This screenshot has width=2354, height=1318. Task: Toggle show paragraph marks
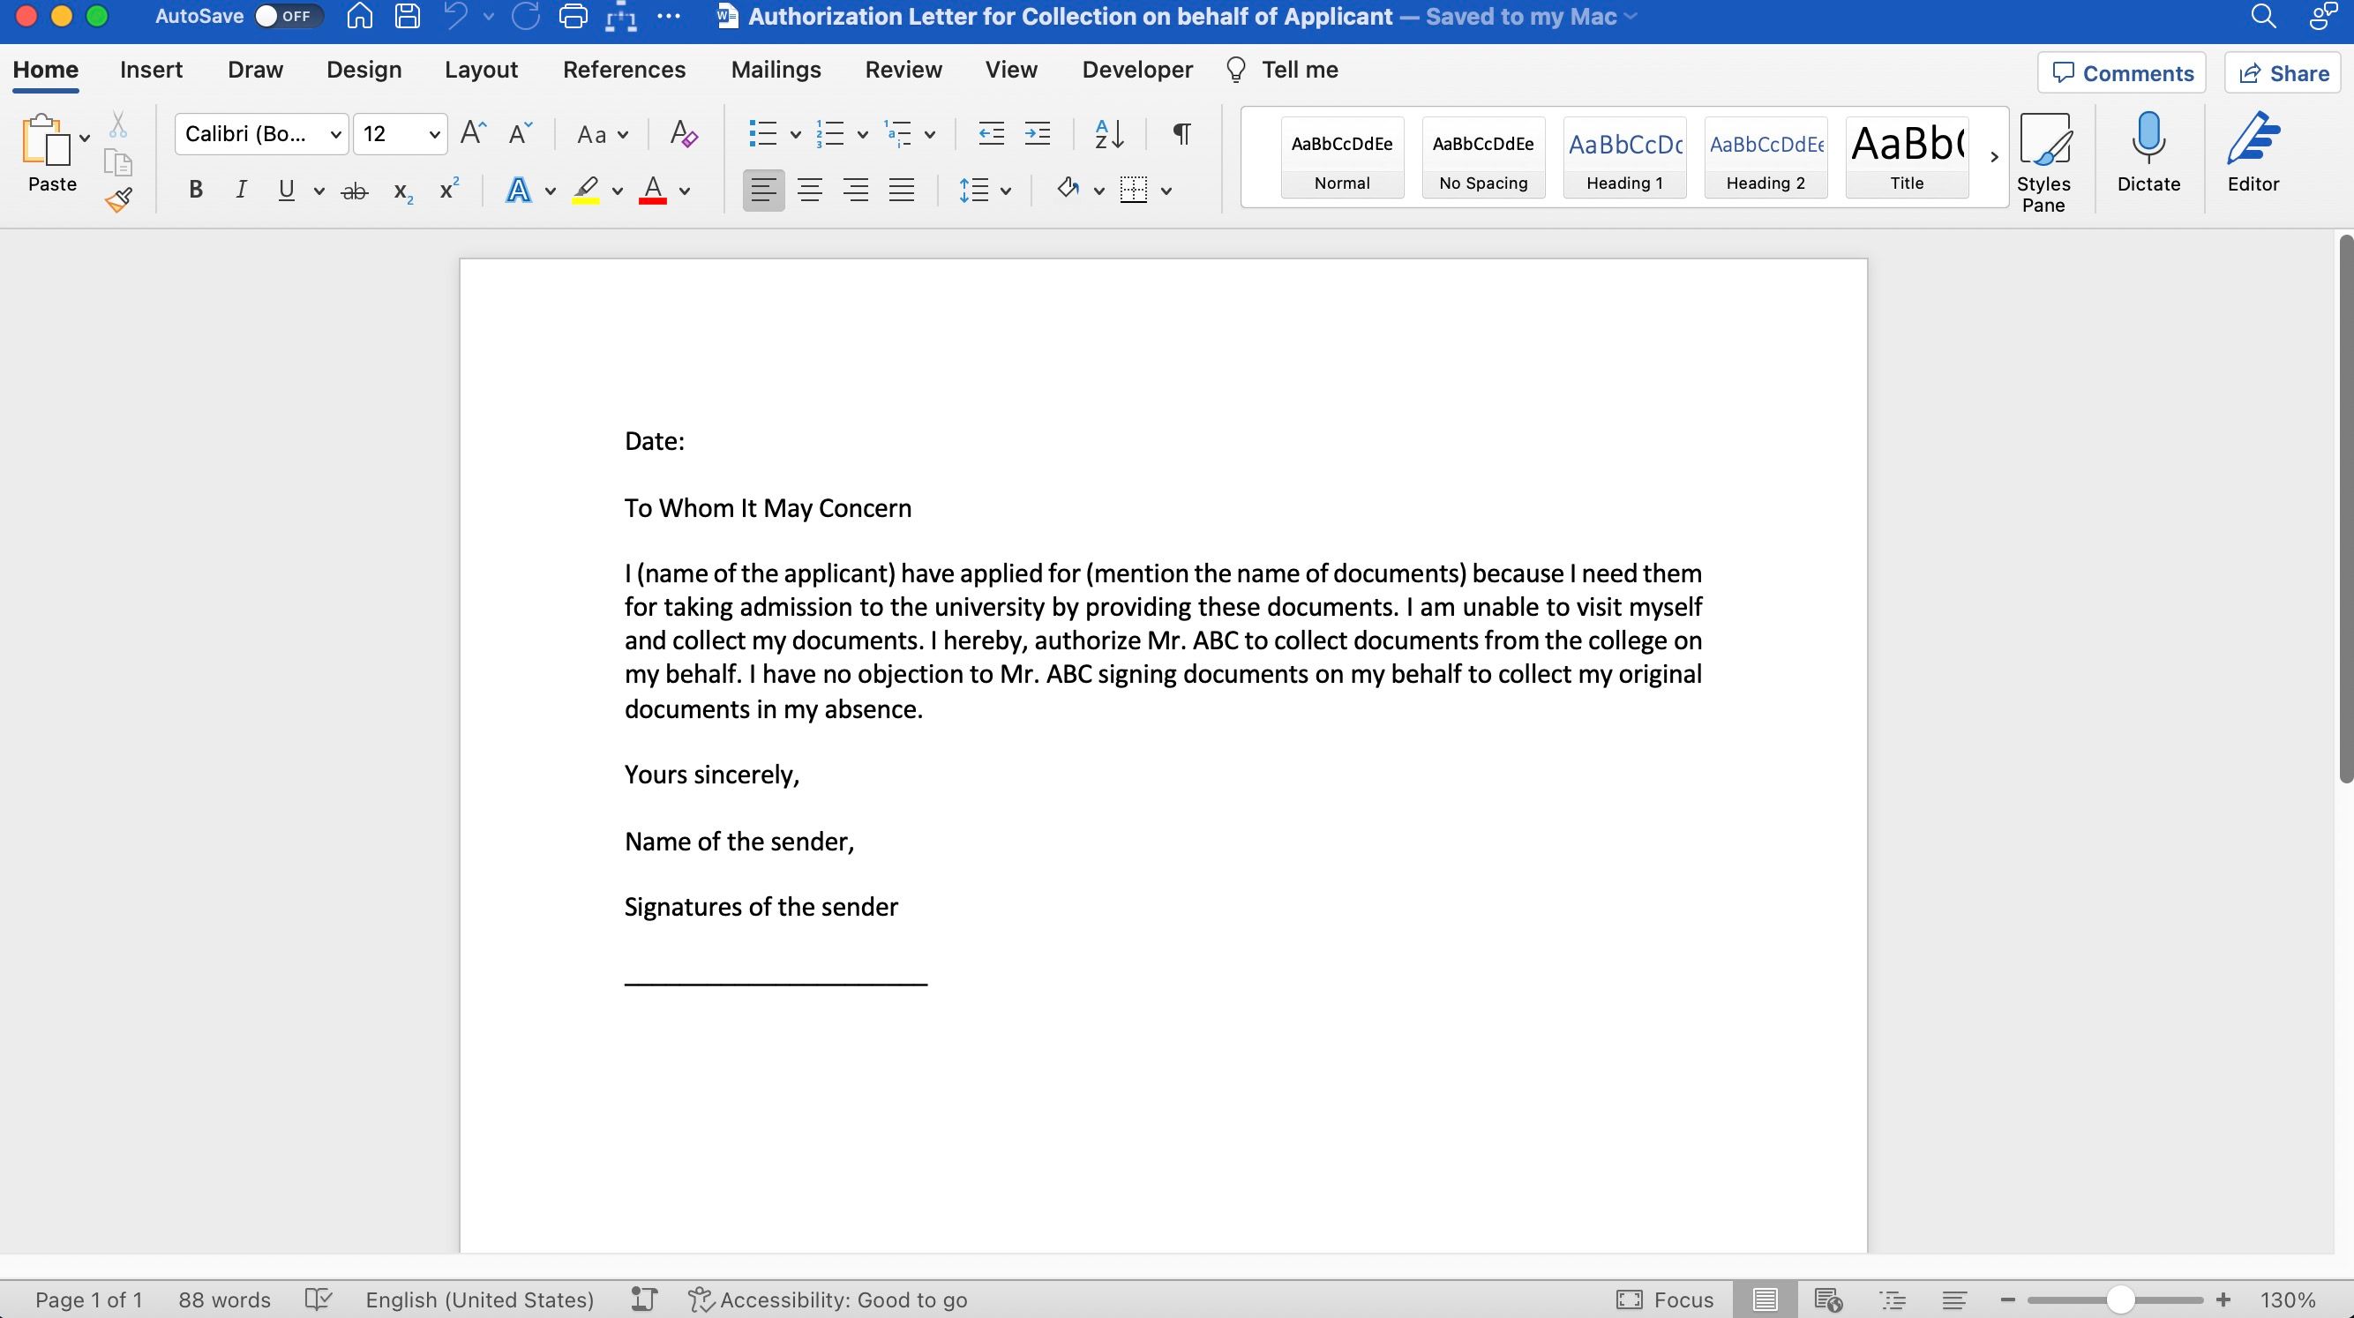[x=1181, y=133]
